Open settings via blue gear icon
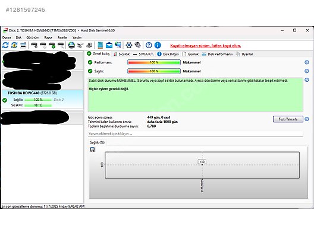The width and height of the screenshot is (314, 235). click(x=129, y=45)
